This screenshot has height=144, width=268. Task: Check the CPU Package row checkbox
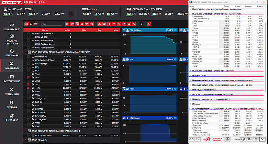point(28,64)
